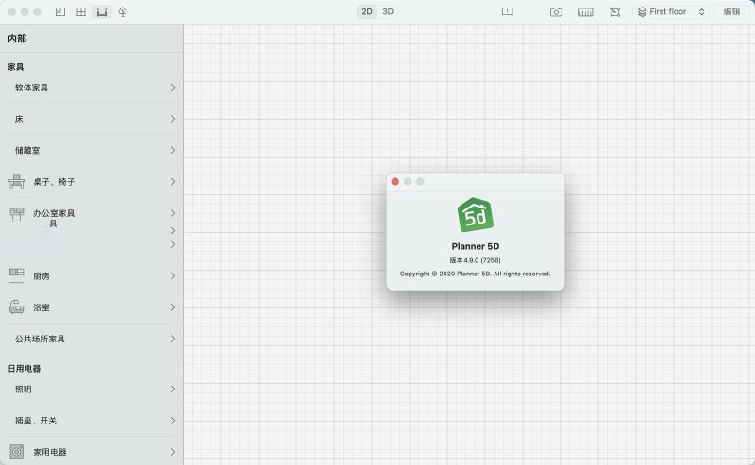
Task: Click the 内部 panel heading
Action: click(x=17, y=39)
